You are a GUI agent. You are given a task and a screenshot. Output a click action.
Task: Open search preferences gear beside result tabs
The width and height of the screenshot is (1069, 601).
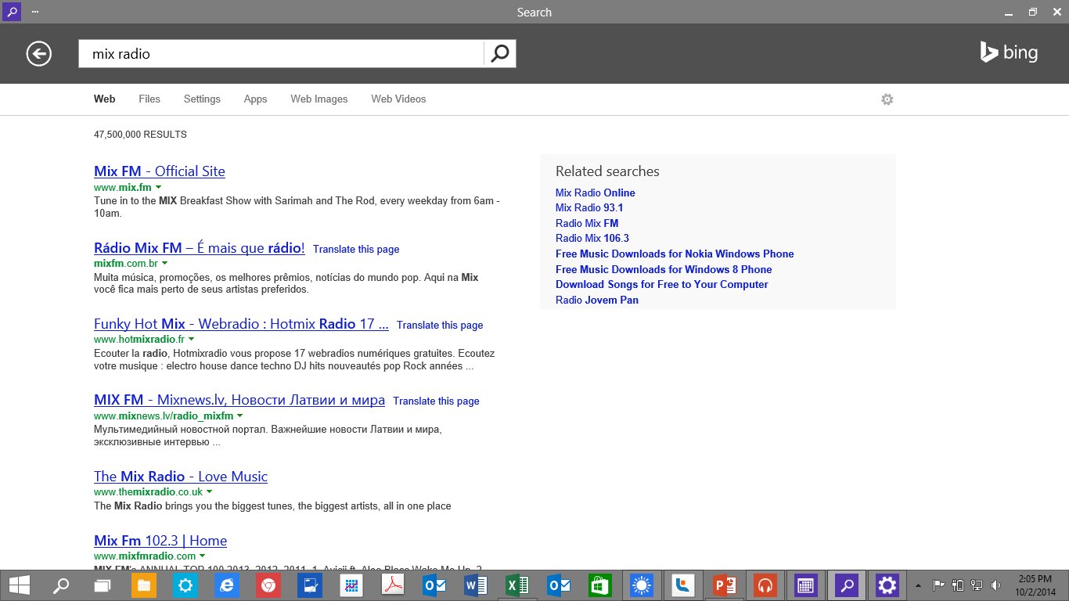[x=887, y=99]
